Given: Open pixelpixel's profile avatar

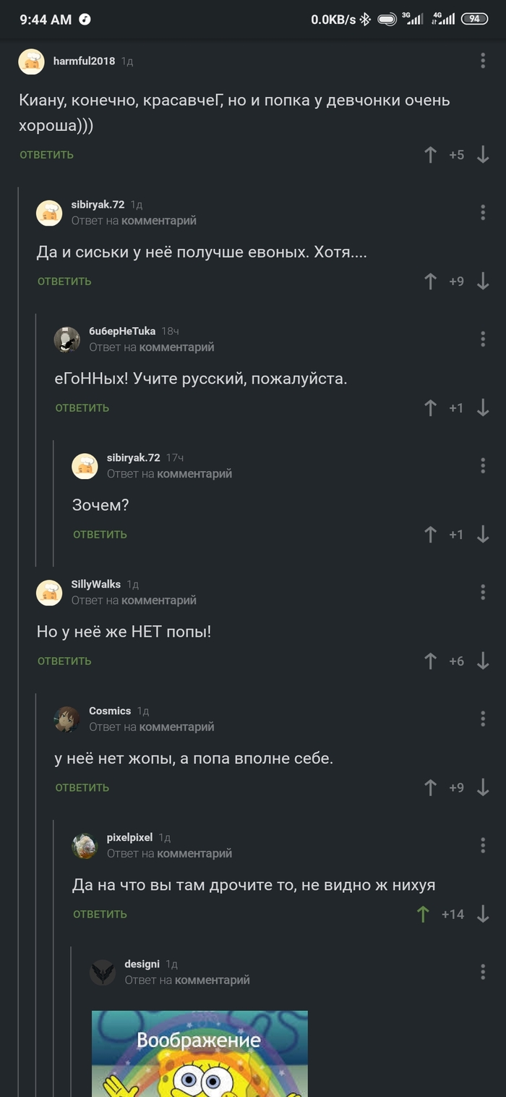Looking at the screenshot, I should (85, 846).
